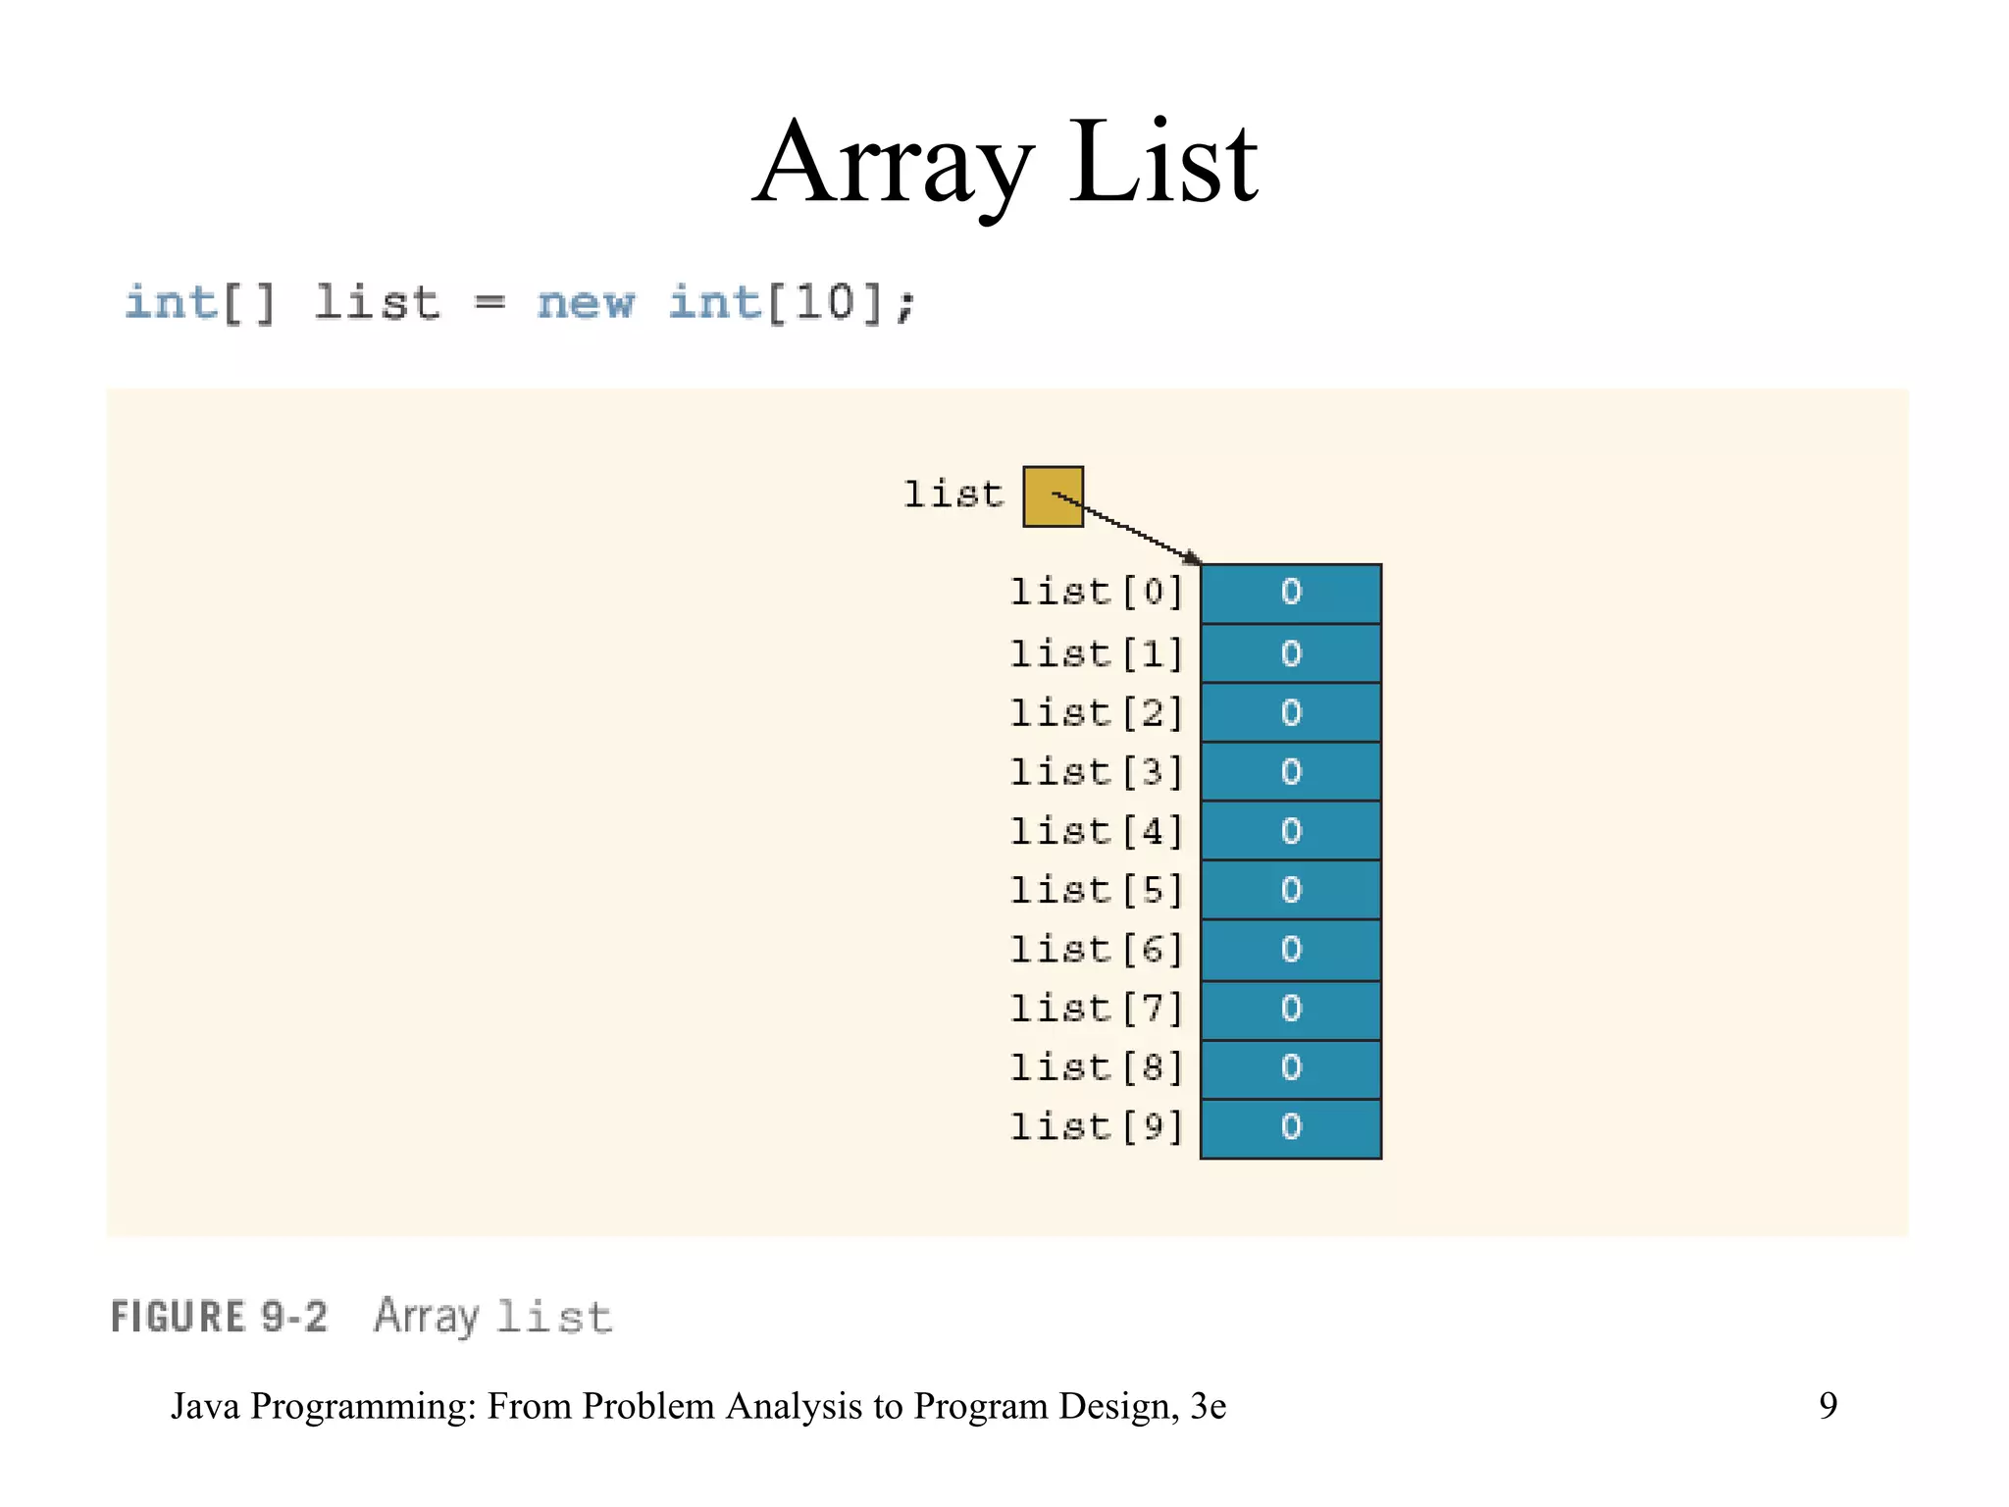This screenshot has height=1507, width=2009.
Task: Click the blue cell next to list[8]
Action: tap(1291, 1069)
